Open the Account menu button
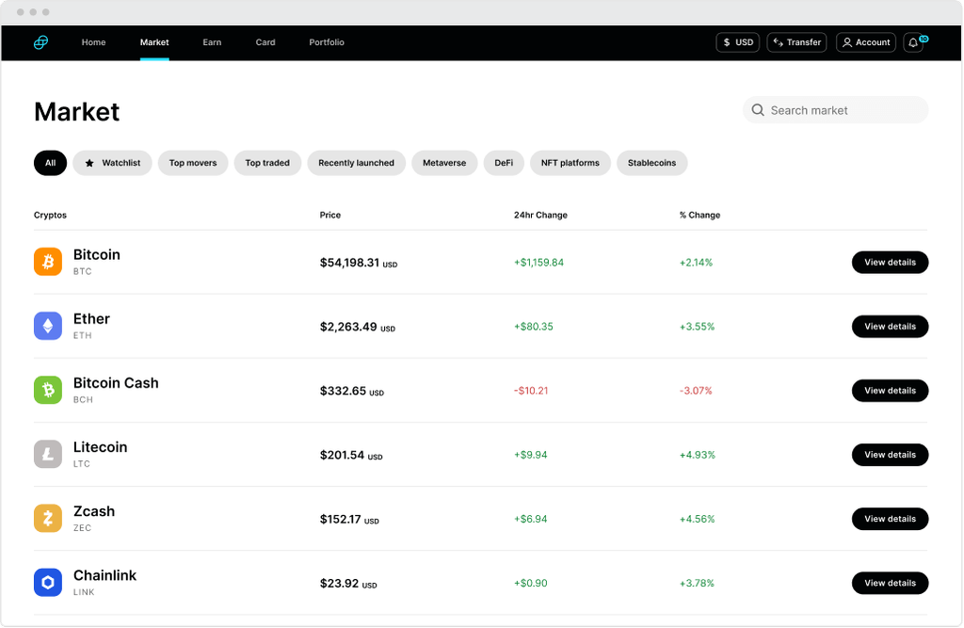The height and width of the screenshot is (628, 964). [866, 42]
